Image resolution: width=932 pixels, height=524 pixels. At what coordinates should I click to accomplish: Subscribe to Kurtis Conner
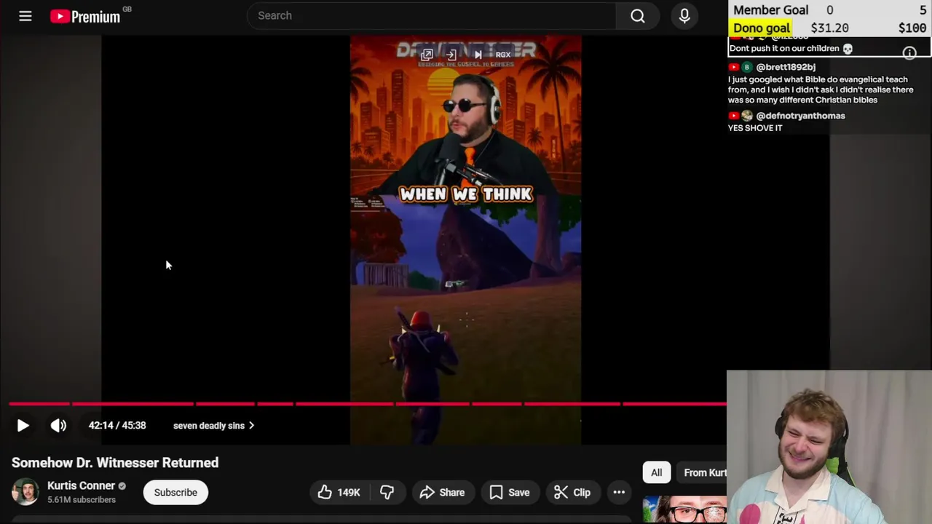[x=175, y=493]
